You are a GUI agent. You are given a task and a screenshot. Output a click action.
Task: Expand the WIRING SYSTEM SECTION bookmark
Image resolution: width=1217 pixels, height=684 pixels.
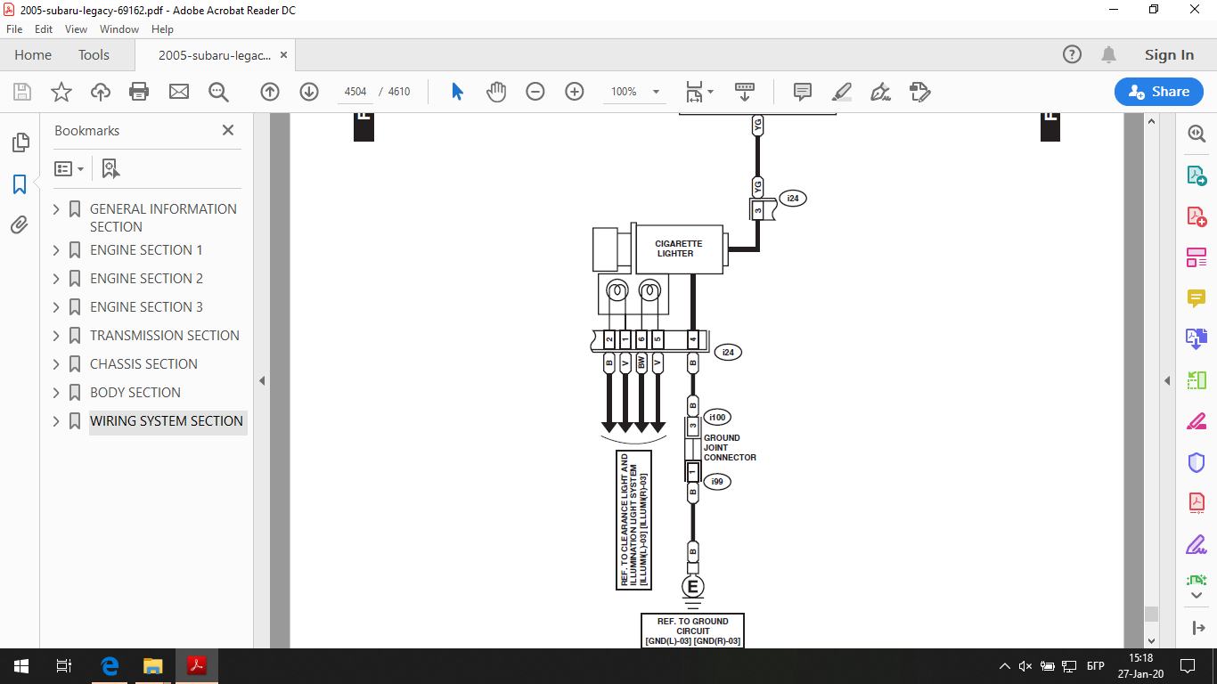(x=57, y=421)
